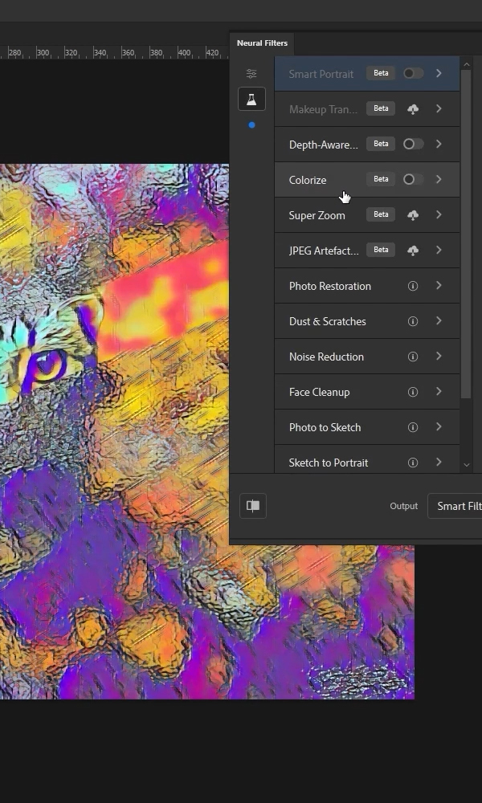Expand Face Cleanup filter chevron
The image size is (482, 803).
pos(439,391)
